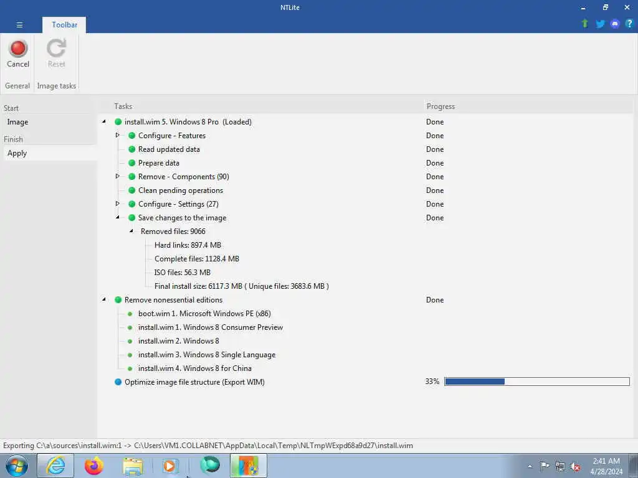This screenshot has height=478, width=638.
Task: Select Clean pending operations row
Action: point(181,190)
